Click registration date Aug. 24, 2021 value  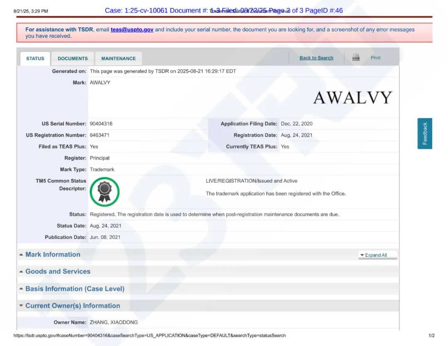point(297,135)
